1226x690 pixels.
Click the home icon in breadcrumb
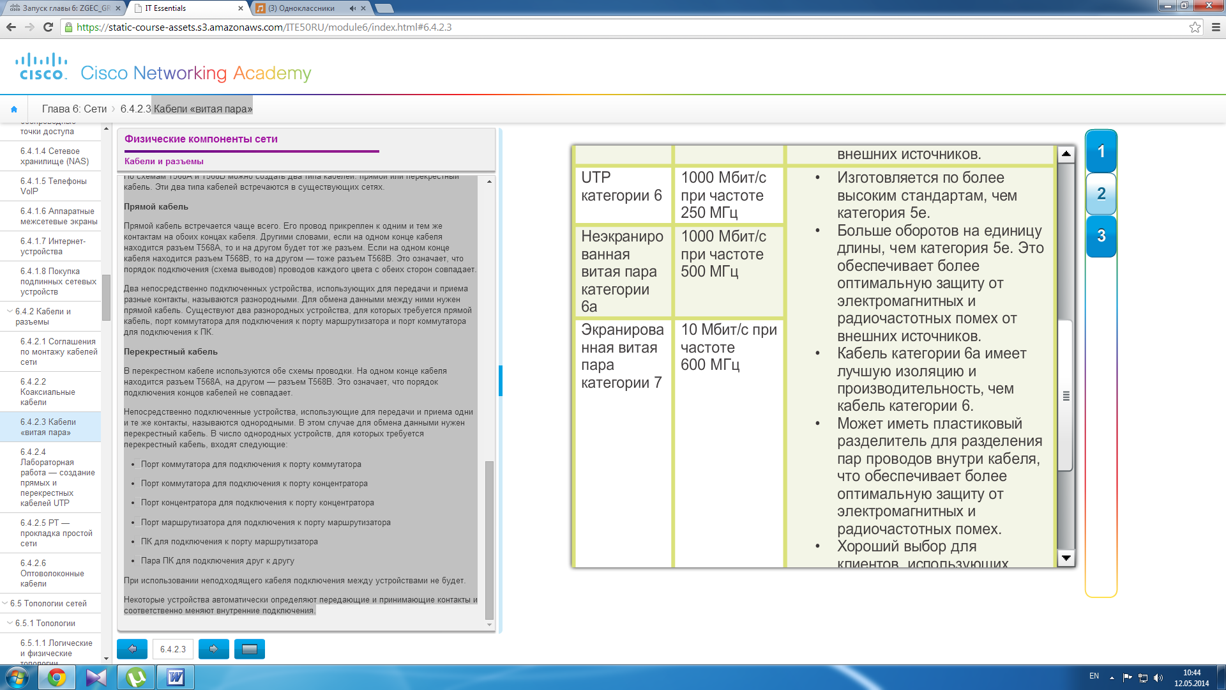coord(14,109)
